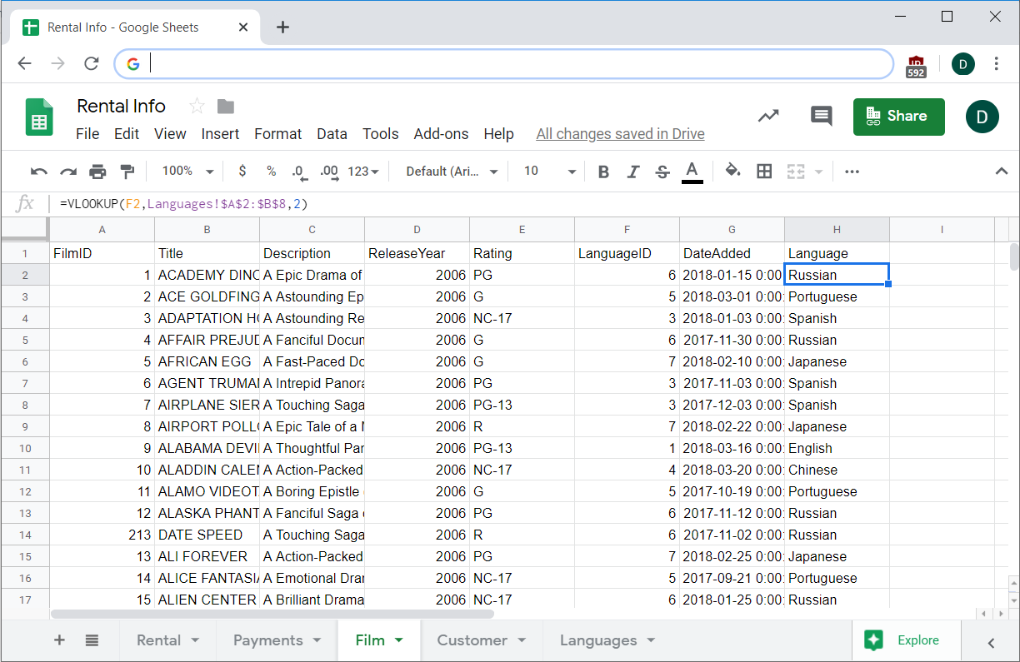Open the Insert menu
The height and width of the screenshot is (662, 1020).
click(220, 134)
